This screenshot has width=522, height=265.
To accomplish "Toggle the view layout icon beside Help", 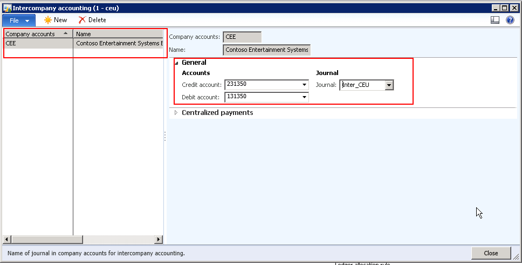I will tap(495, 20).
